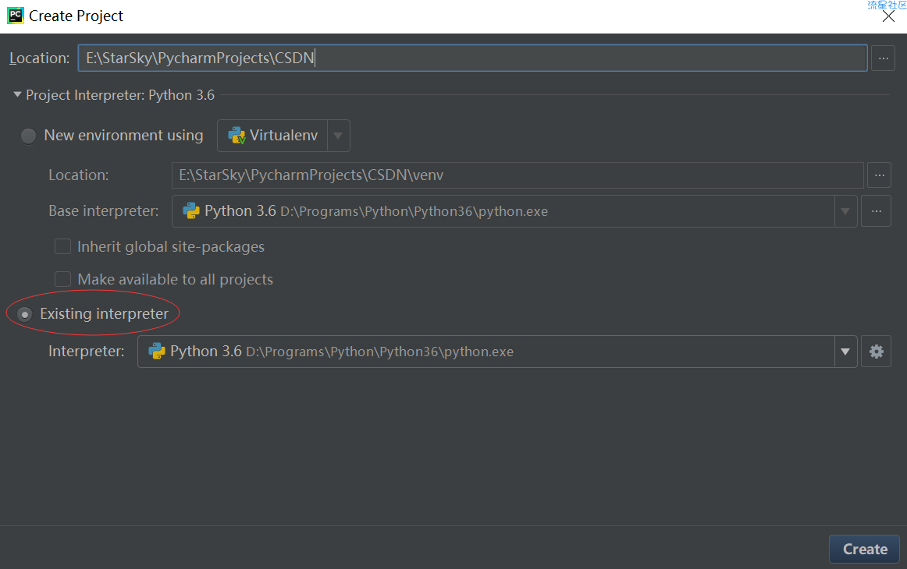Click the venv Location path field
907x569 pixels.
pyautogui.click(x=518, y=175)
